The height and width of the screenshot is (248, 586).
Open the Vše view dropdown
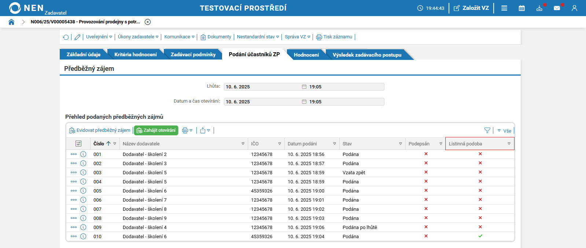(x=505, y=131)
